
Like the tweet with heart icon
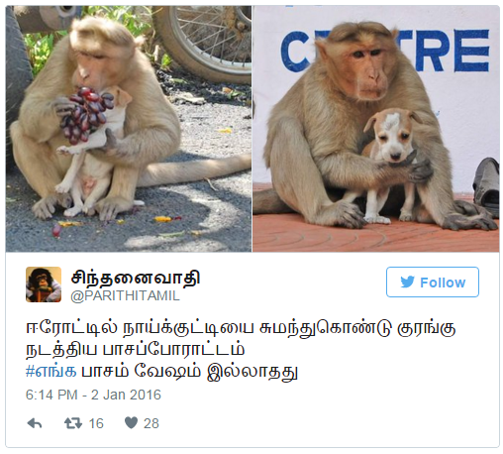[131, 423]
